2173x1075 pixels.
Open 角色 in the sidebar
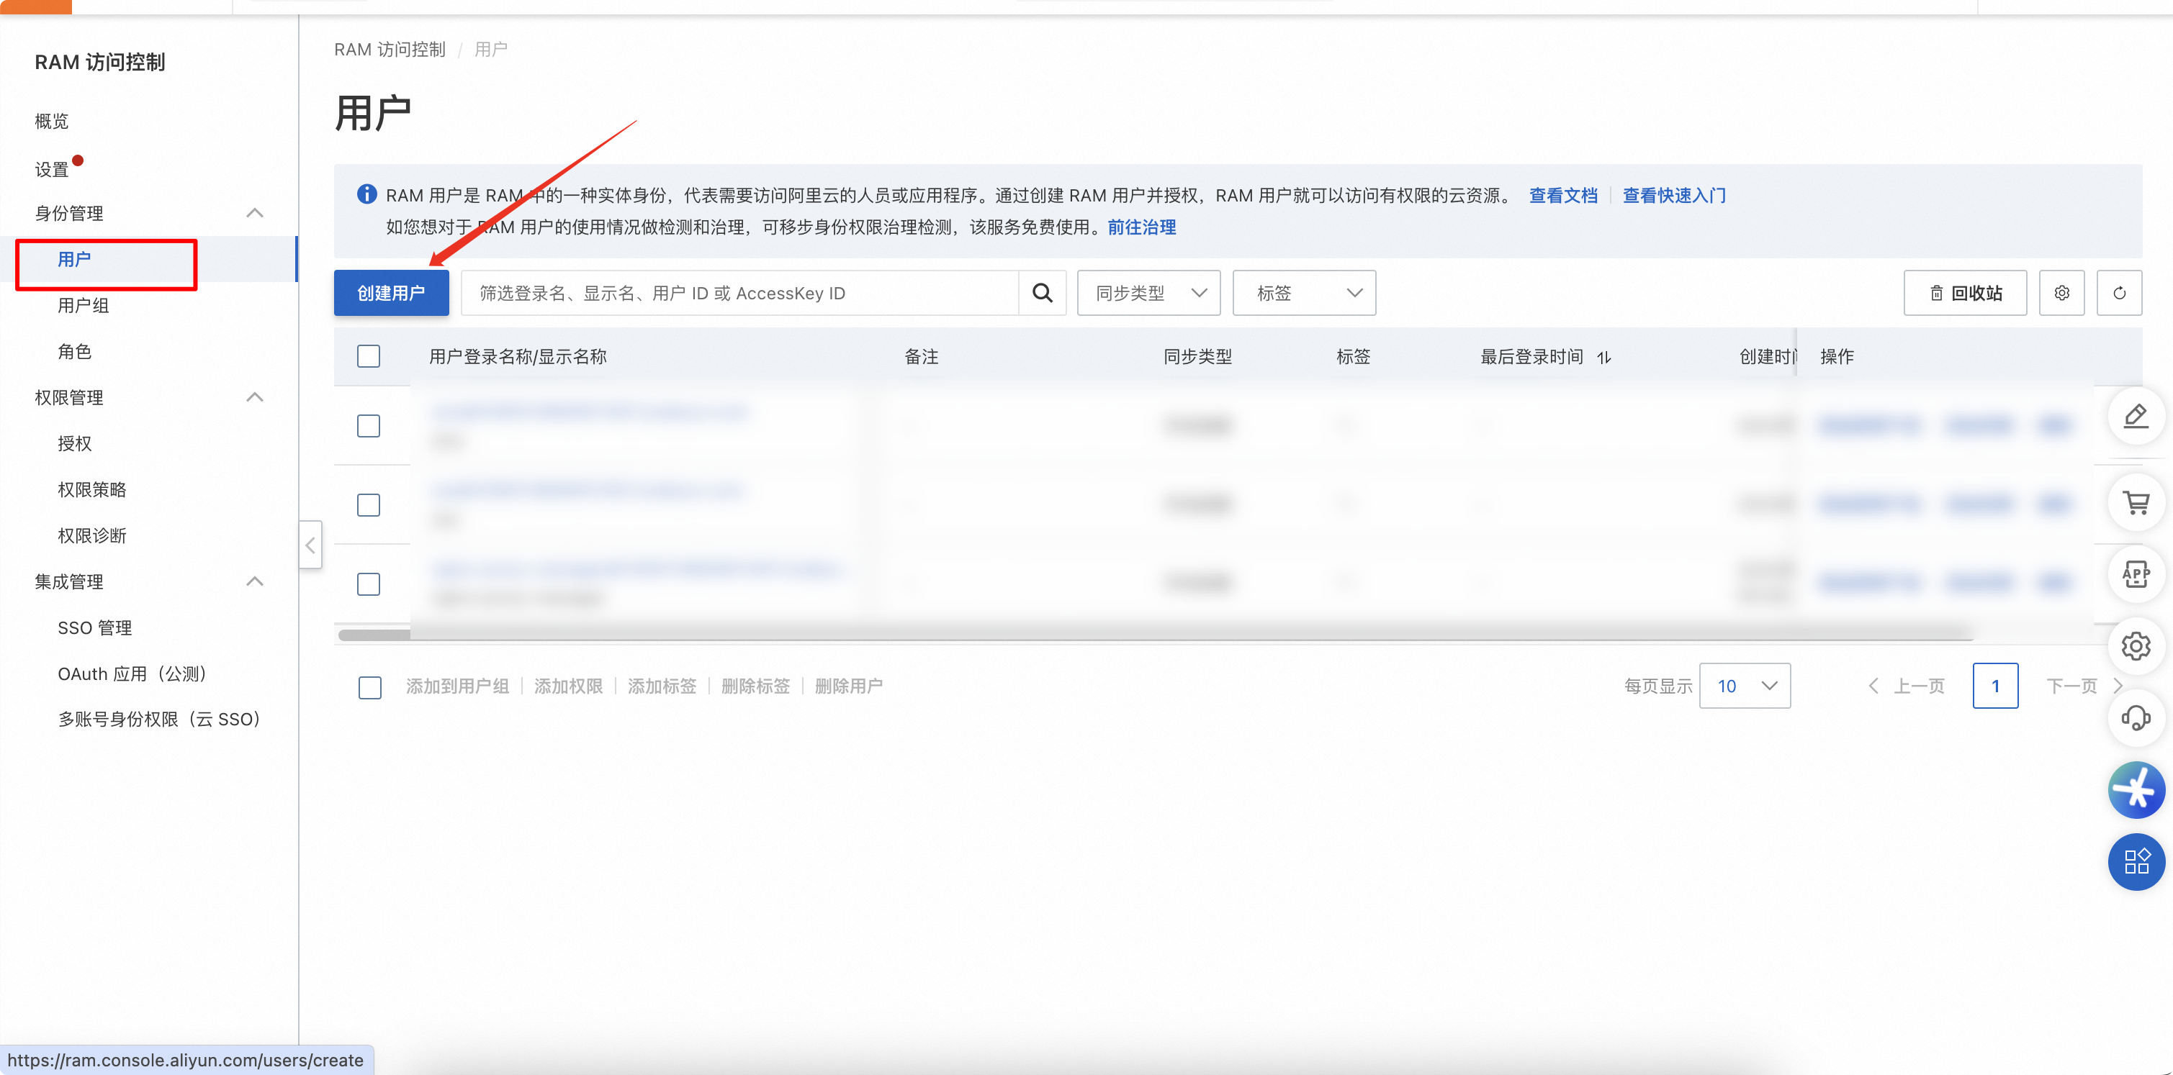74,352
